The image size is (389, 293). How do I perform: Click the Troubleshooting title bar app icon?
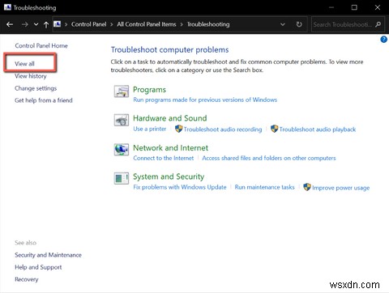pyautogui.click(x=7, y=7)
